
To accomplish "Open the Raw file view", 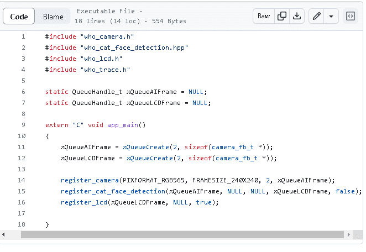I will (x=264, y=16).
